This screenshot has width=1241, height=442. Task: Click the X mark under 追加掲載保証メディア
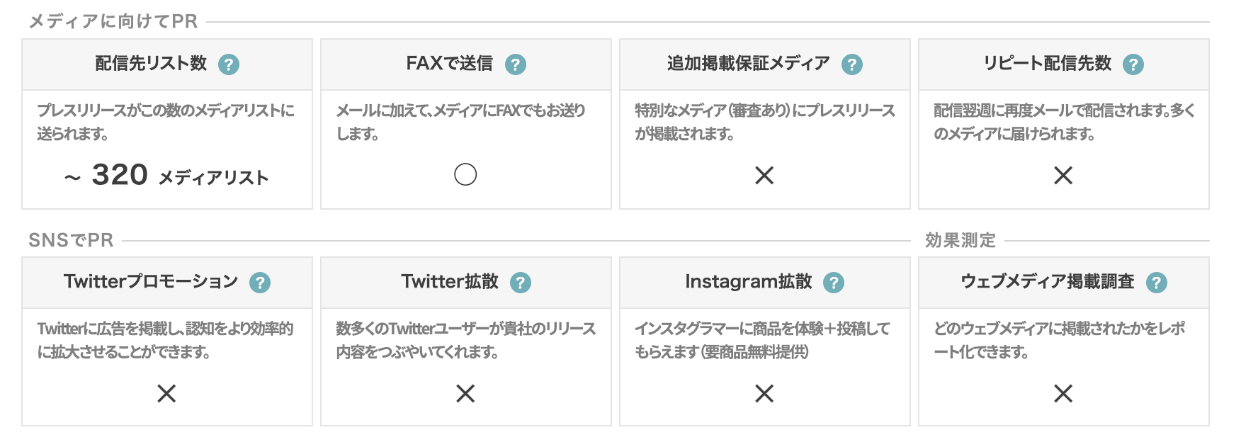point(764,175)
